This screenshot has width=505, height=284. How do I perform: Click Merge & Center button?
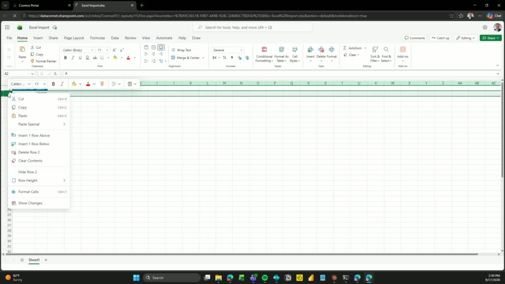click(185, 58)
